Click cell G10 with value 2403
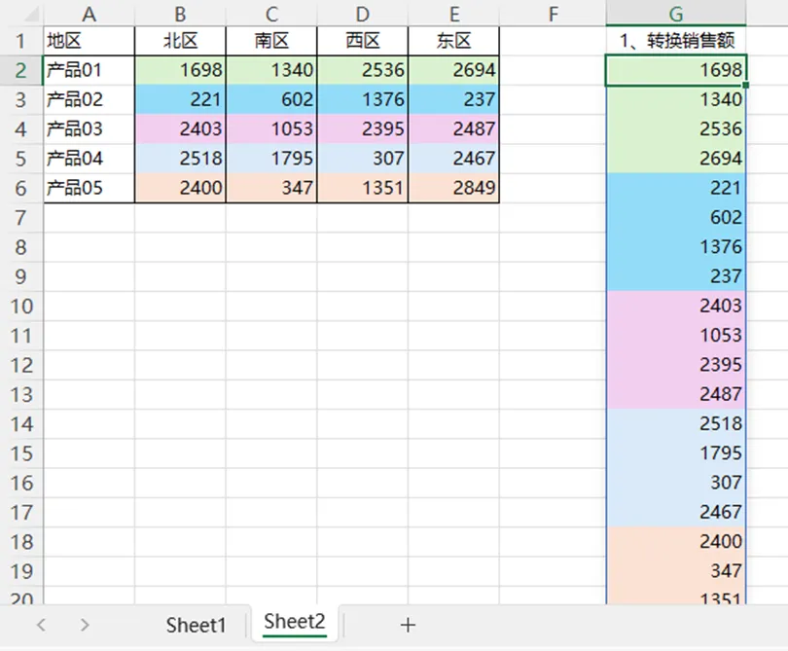This screenshot has height=651, width=788. click(x=676, y=307)
